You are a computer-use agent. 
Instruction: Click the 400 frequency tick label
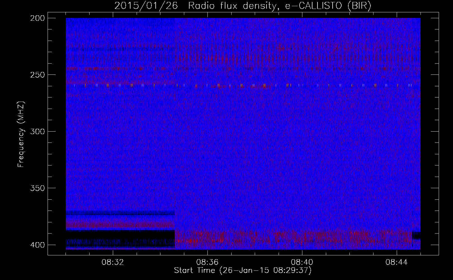coord(37,245)
